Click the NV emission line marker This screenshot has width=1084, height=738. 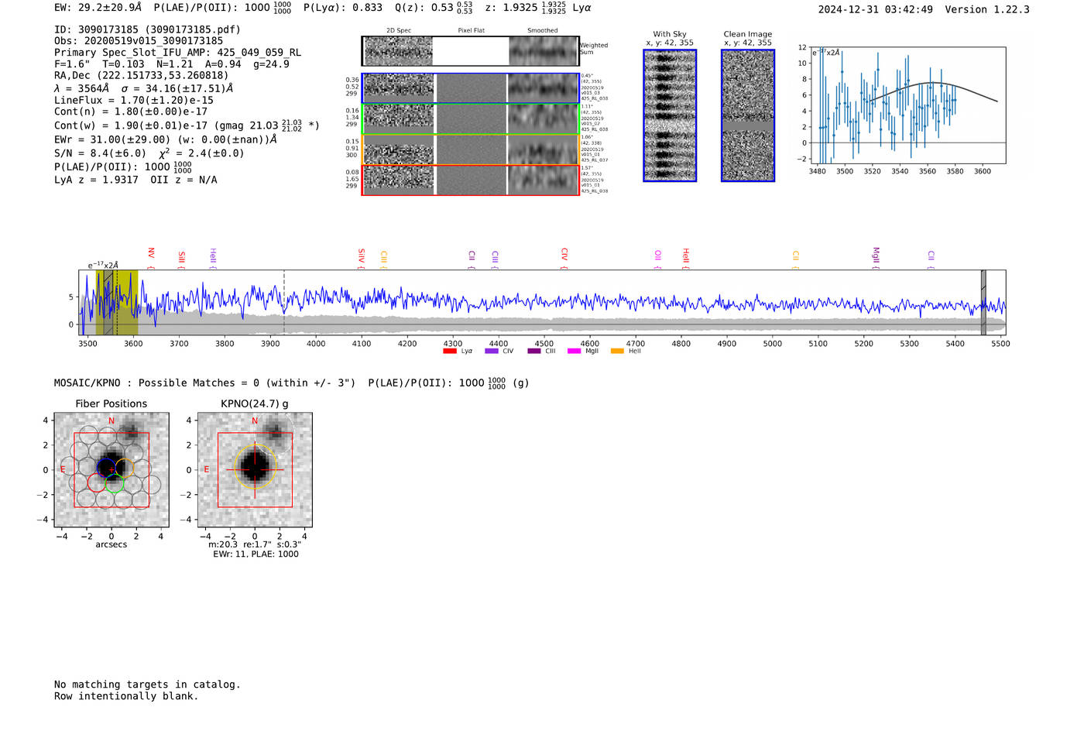152,254
